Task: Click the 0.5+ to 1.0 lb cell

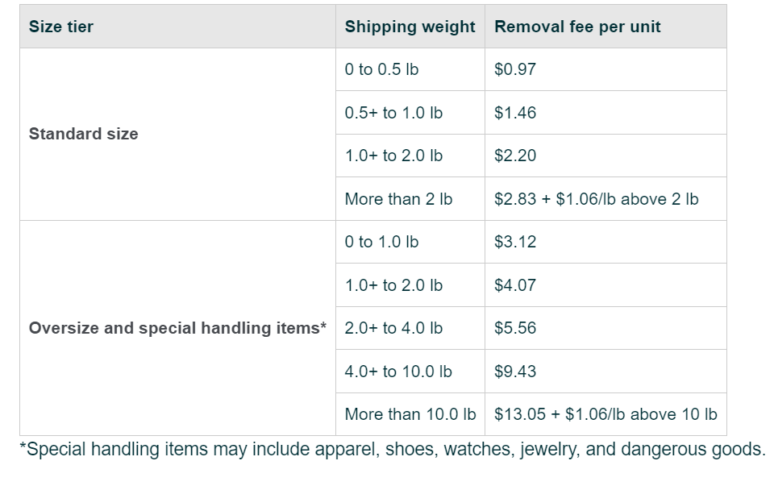Action: click(x=393, y=113)
